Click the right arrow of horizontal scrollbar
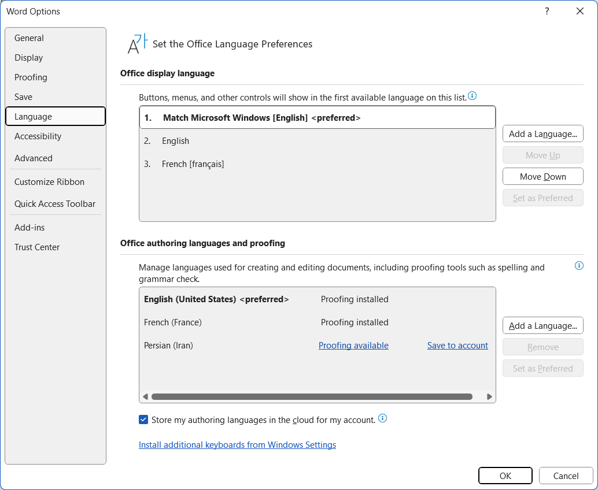Viewport: 598px width, 490px height. [489, 396]
